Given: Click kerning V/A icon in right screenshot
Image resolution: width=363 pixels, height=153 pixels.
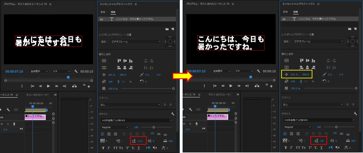Looking at the screenshot, I should (301, 140).
